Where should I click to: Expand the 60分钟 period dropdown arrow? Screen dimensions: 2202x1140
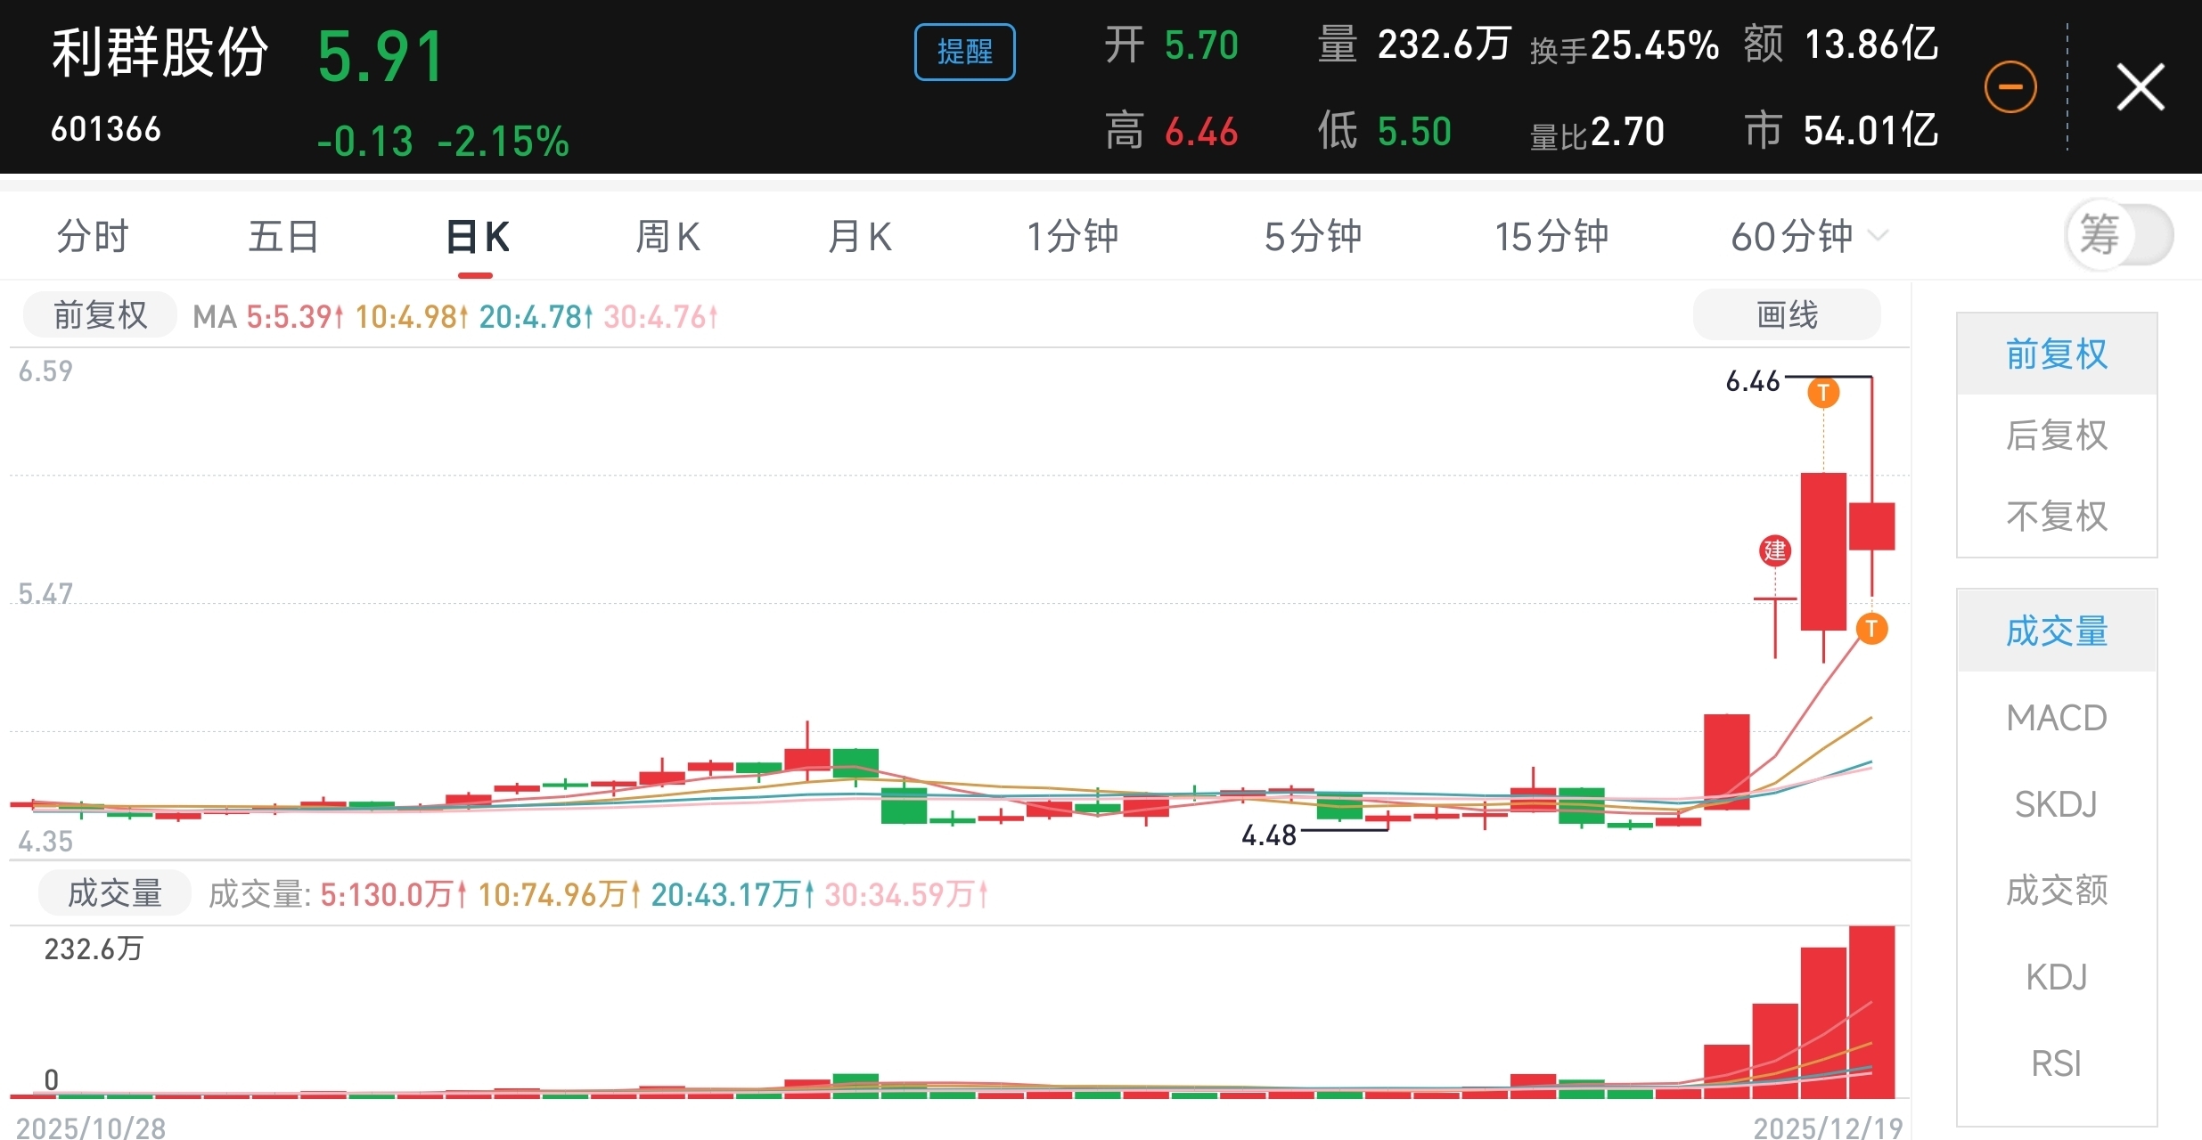click(1879, 236)
